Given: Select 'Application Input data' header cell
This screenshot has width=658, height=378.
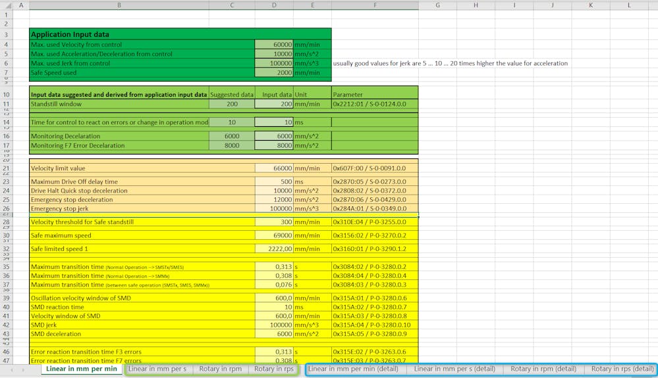Looking at the screenshot, I should (119, 34).
